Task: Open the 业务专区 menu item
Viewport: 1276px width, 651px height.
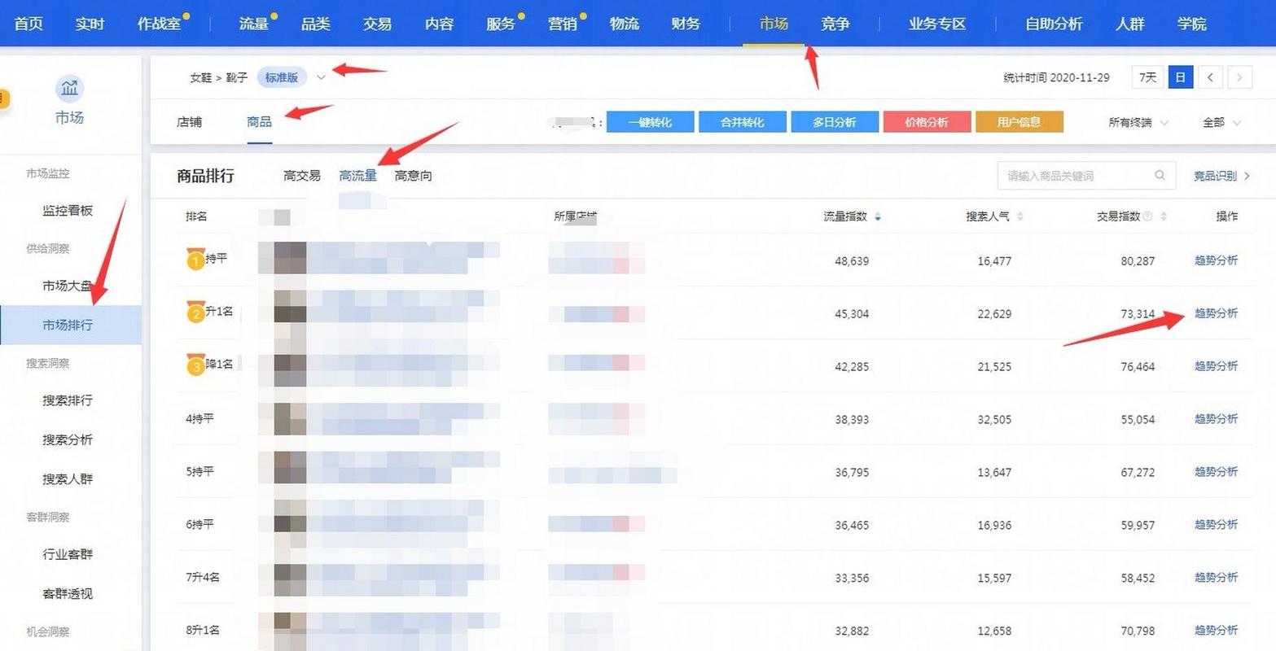Action: [x=937, y=24]
